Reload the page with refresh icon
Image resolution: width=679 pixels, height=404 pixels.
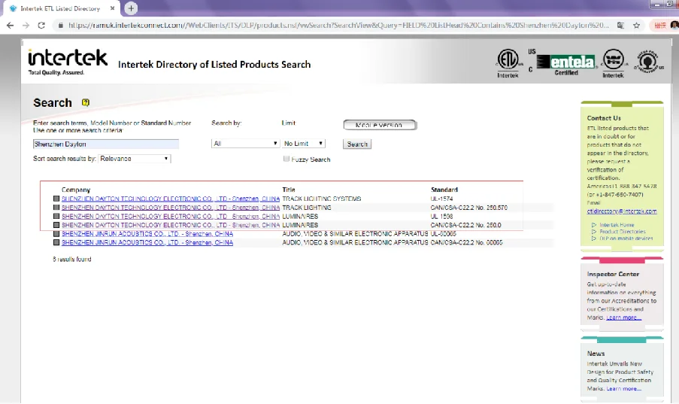41,26
